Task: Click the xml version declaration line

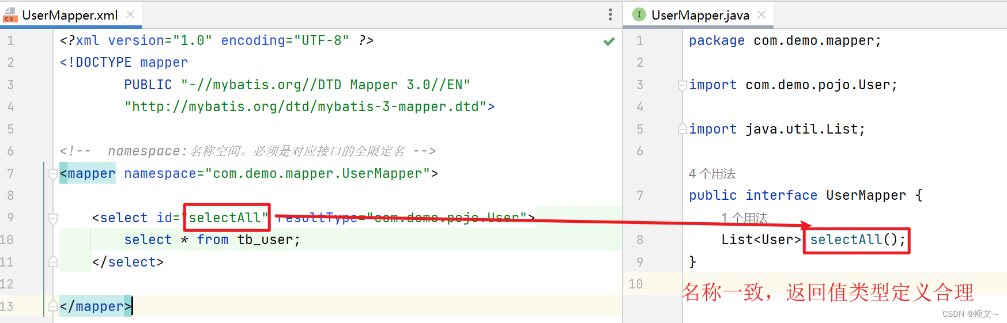Action: tap(217, 40)
